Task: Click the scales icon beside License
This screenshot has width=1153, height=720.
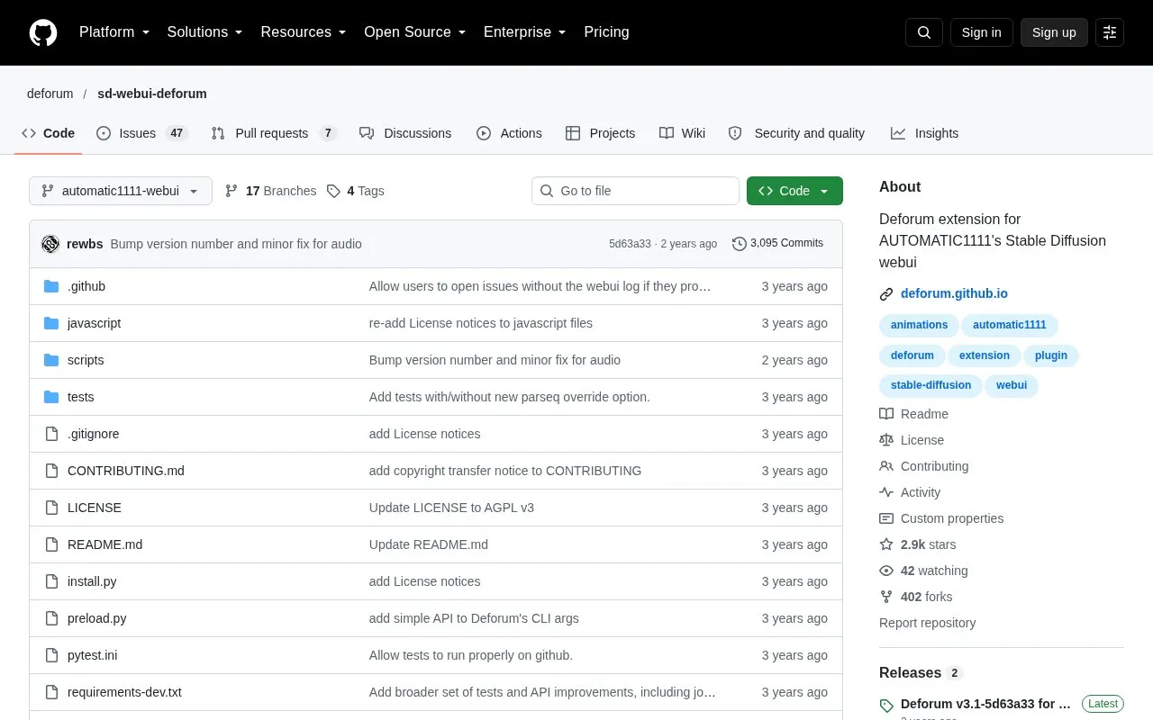Action: pyautogui.click(x=886, y=440)
